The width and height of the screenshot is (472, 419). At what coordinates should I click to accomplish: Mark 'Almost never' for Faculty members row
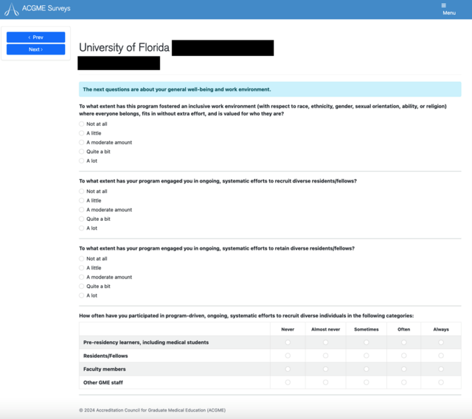(x=326, y=369)
